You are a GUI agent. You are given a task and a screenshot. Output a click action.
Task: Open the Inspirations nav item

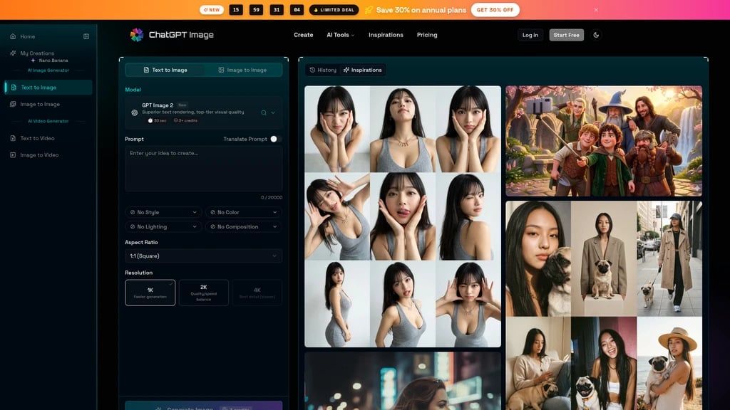point(386,35)
